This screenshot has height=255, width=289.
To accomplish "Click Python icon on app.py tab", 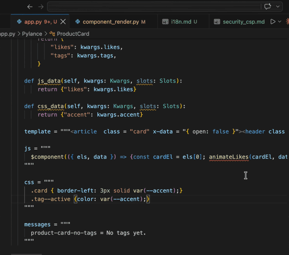I will click(19, 22).
